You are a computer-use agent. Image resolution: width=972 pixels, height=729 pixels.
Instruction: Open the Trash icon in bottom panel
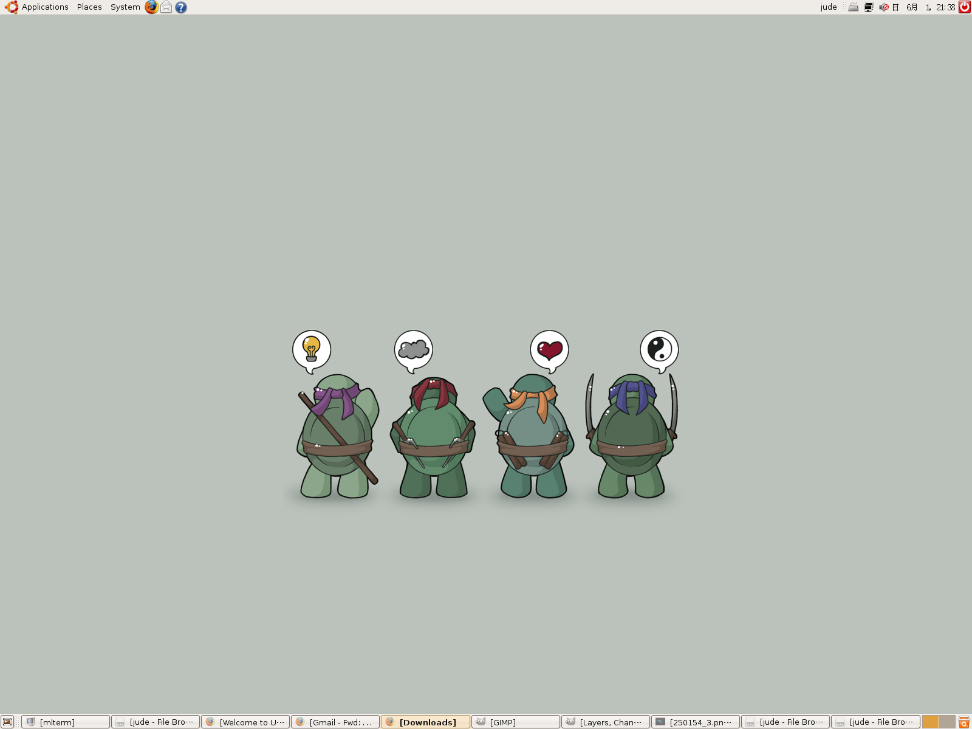coord(964,722)
